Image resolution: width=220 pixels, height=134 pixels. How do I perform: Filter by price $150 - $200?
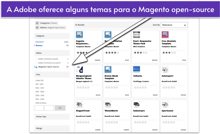(40, 92)
